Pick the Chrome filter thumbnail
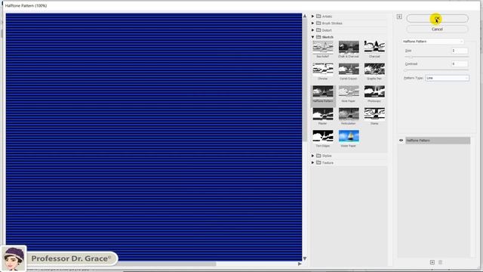This screenshot has height=272, width=483. point(322,70)
